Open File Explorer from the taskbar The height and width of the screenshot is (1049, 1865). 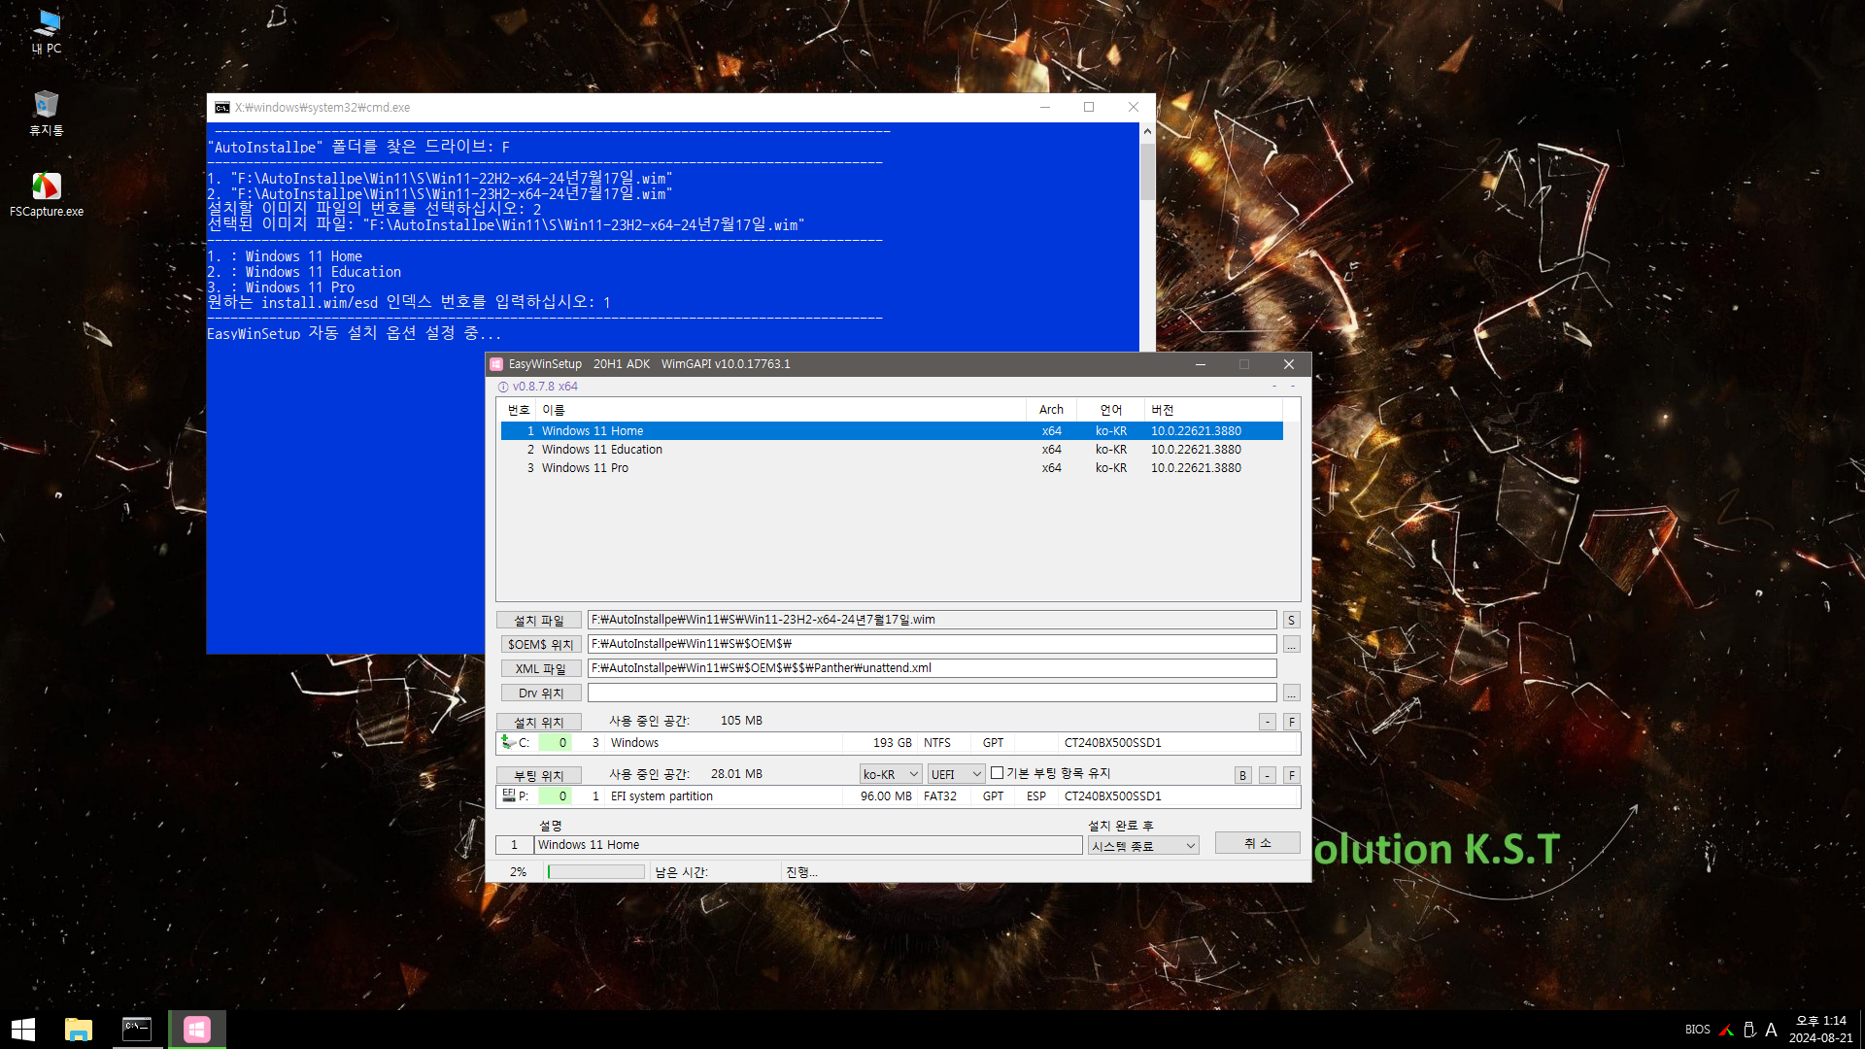tap(79, 1030)
